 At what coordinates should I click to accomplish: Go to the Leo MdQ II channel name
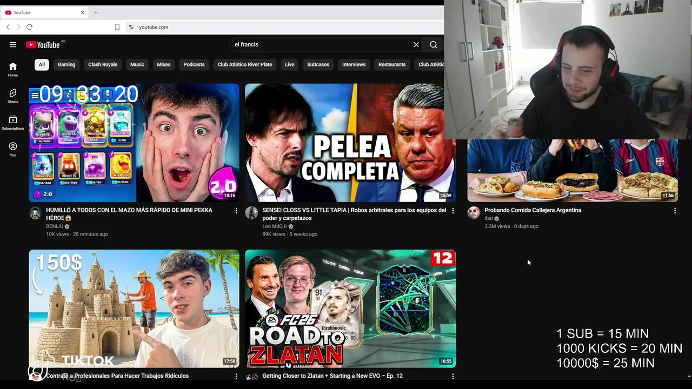275,226
